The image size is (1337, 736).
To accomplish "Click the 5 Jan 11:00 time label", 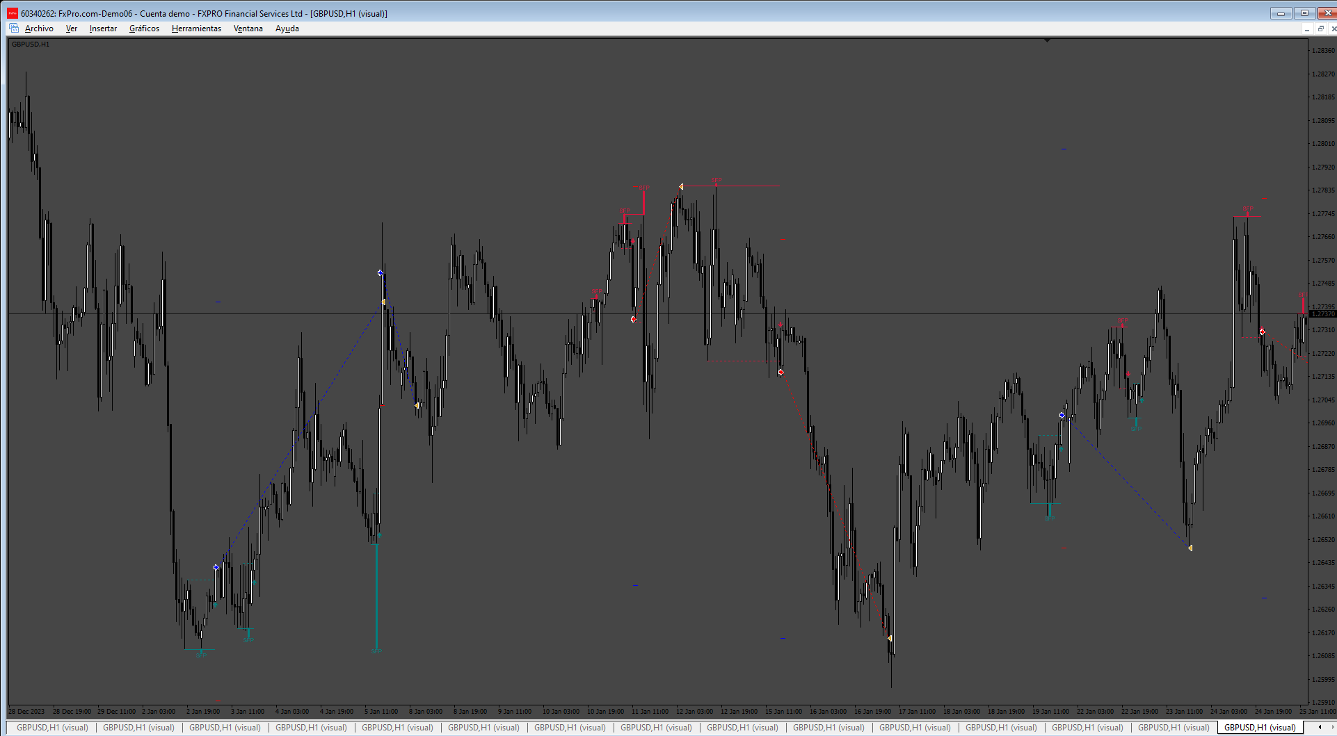I will coord(381,712).
